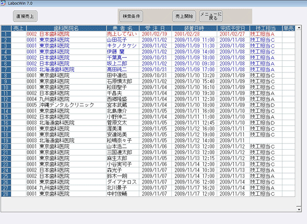
Task: Start sales with the 売上開始 button
Action: click(x=184, y=17)
